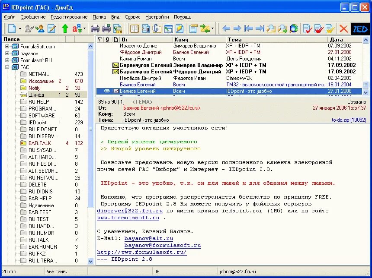The height and width of the screenshot is (278, 372).
Task: Jump to last message arrow icon
Action: coord(260,28)
